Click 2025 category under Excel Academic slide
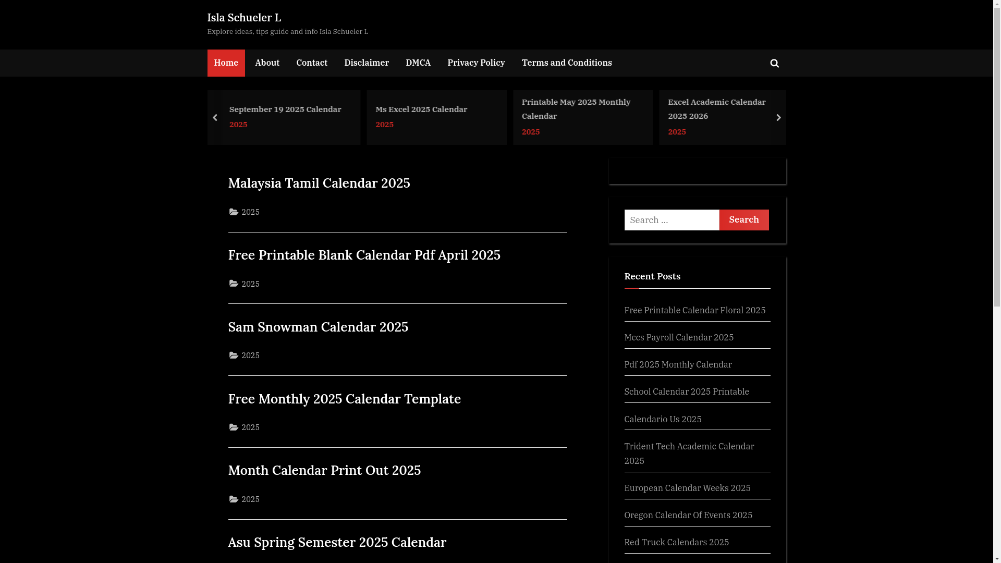Screen dimensions: 1001x563 click(x=677, y=132)
